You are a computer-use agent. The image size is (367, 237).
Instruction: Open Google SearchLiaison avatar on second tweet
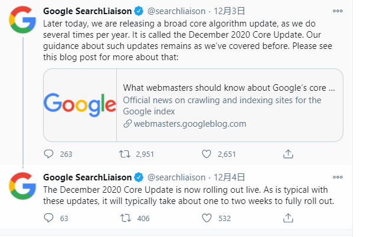point(22,187)
